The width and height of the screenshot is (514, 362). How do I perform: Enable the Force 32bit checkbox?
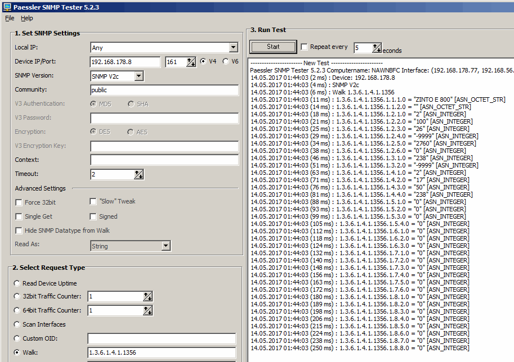coord(19,202)
